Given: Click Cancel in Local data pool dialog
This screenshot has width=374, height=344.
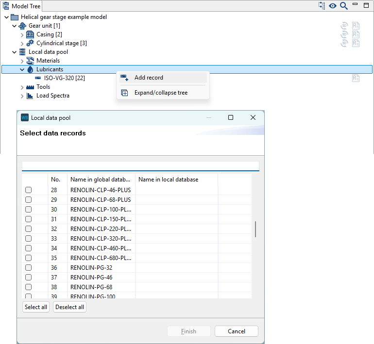Looking at the screenshot, I should coord(237,331).
